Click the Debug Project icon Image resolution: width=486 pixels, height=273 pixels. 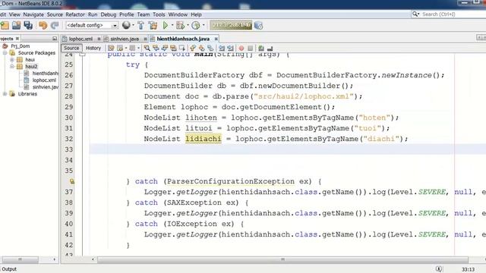click(x=180, y=25)
